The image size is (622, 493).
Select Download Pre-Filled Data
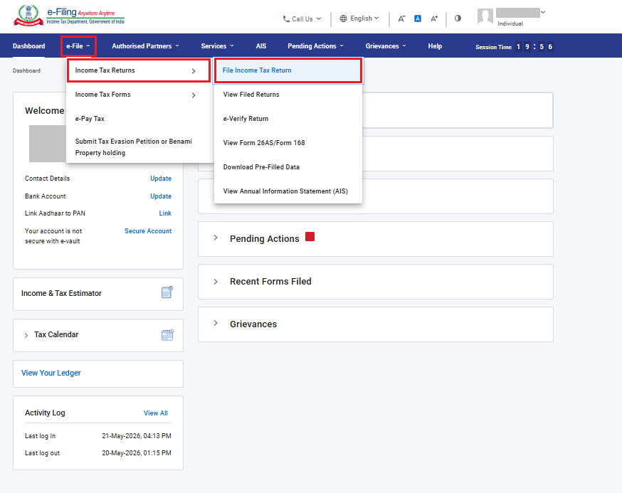[x=261, y=167]
